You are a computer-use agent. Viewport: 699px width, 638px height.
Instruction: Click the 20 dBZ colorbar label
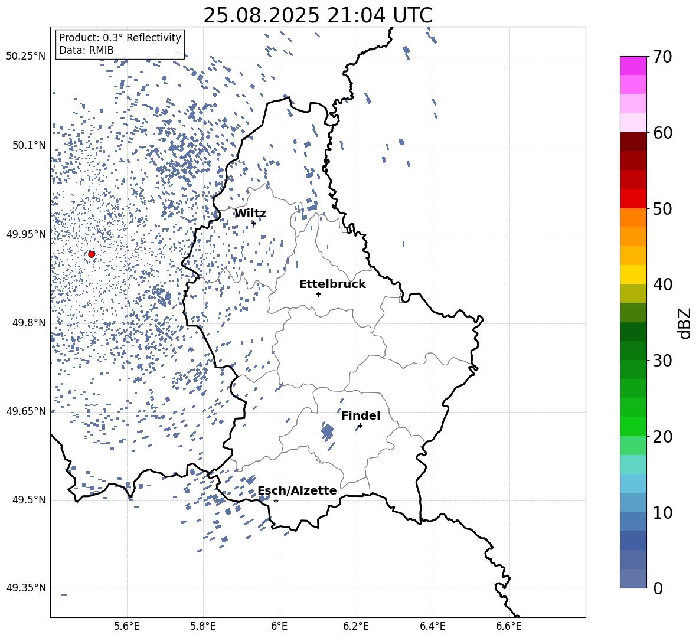(662, 437)
